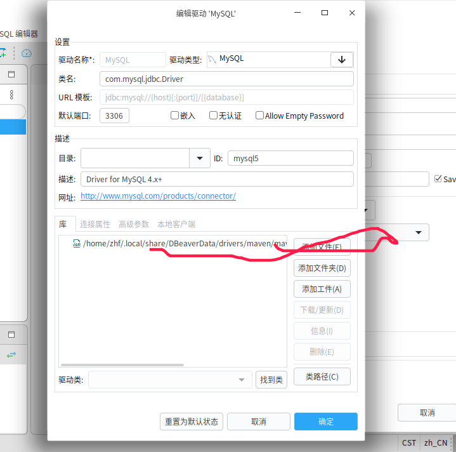Toggle the 无认证 checkbox
This screenshot has width=456, height=452.
(214, 116)
